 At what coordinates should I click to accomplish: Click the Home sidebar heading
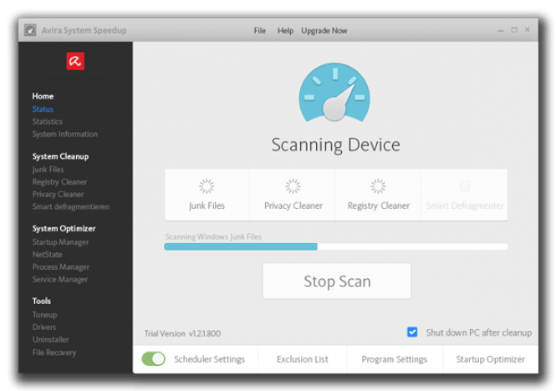43,96
